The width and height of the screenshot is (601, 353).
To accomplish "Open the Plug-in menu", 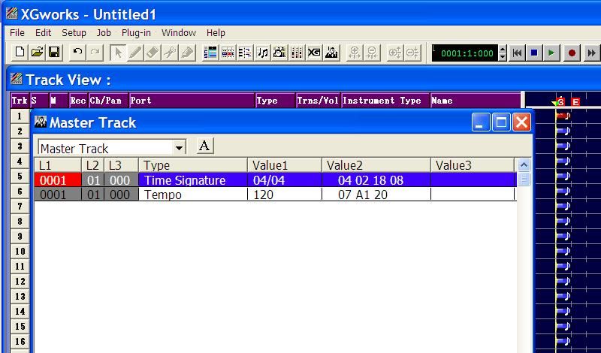I will pos(136,32).
